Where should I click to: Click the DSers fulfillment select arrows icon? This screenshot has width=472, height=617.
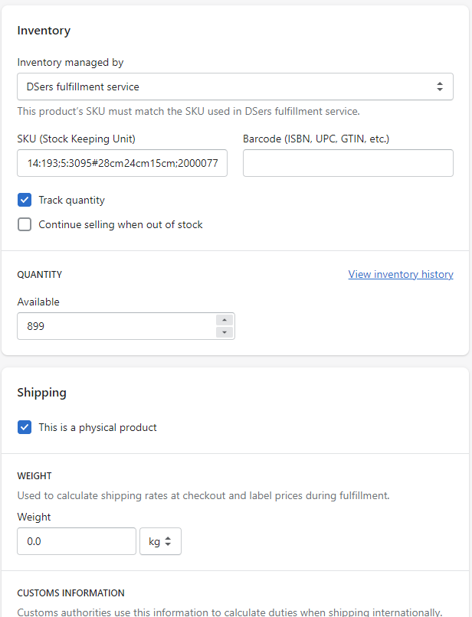[x=440, y=87]
